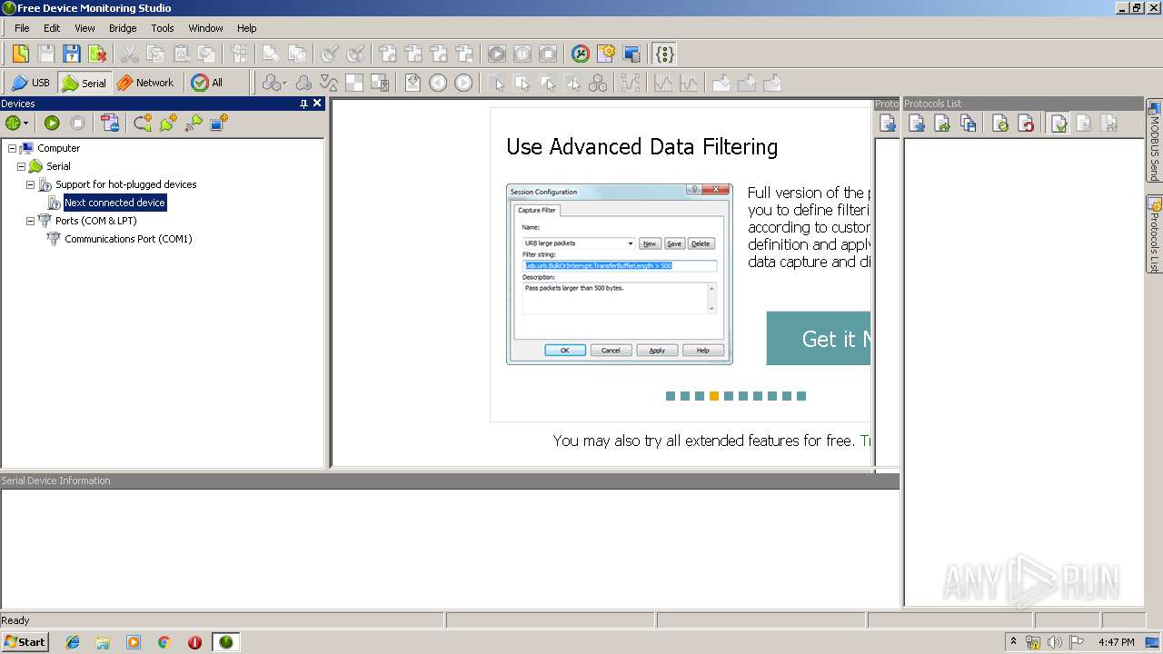1163x654 pixels.
Task: Select Next connected device in tree
Action: click(114, 203)
